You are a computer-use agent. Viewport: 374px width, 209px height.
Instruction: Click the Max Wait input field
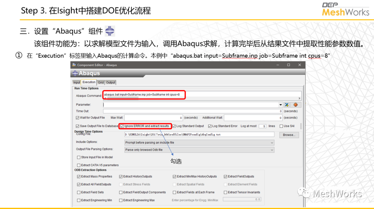click(x=154, y=118)
